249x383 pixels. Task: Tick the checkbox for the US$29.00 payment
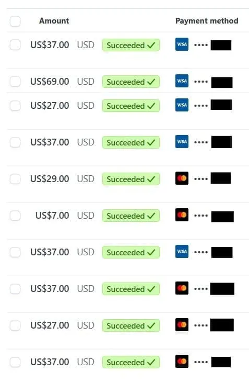15,179
